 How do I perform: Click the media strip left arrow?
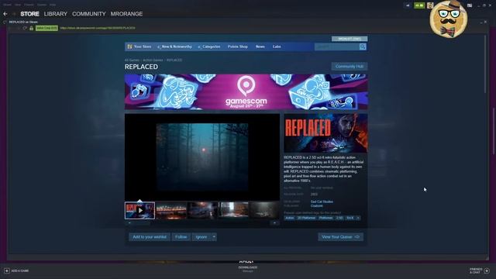(129, 222)
